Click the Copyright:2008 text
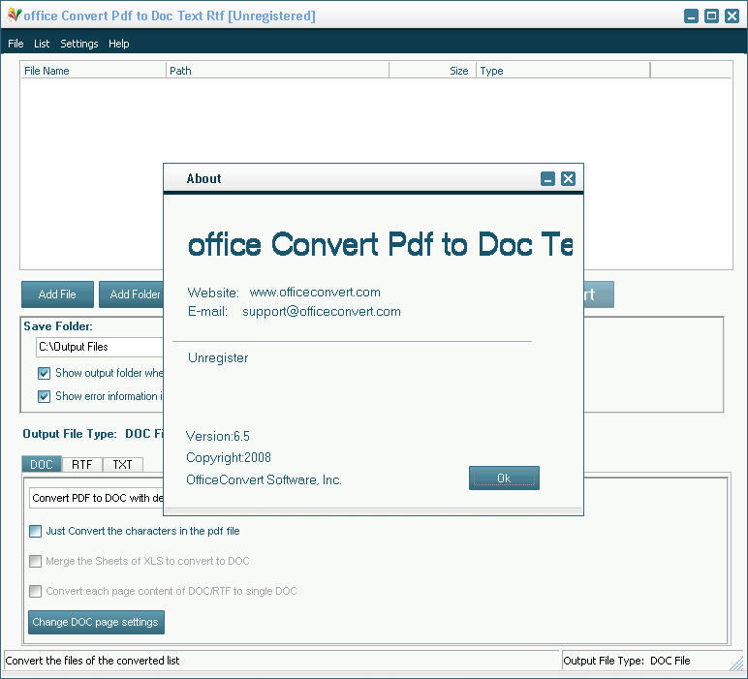Screen dimensions: 748x679 click(x=229, y=457)
